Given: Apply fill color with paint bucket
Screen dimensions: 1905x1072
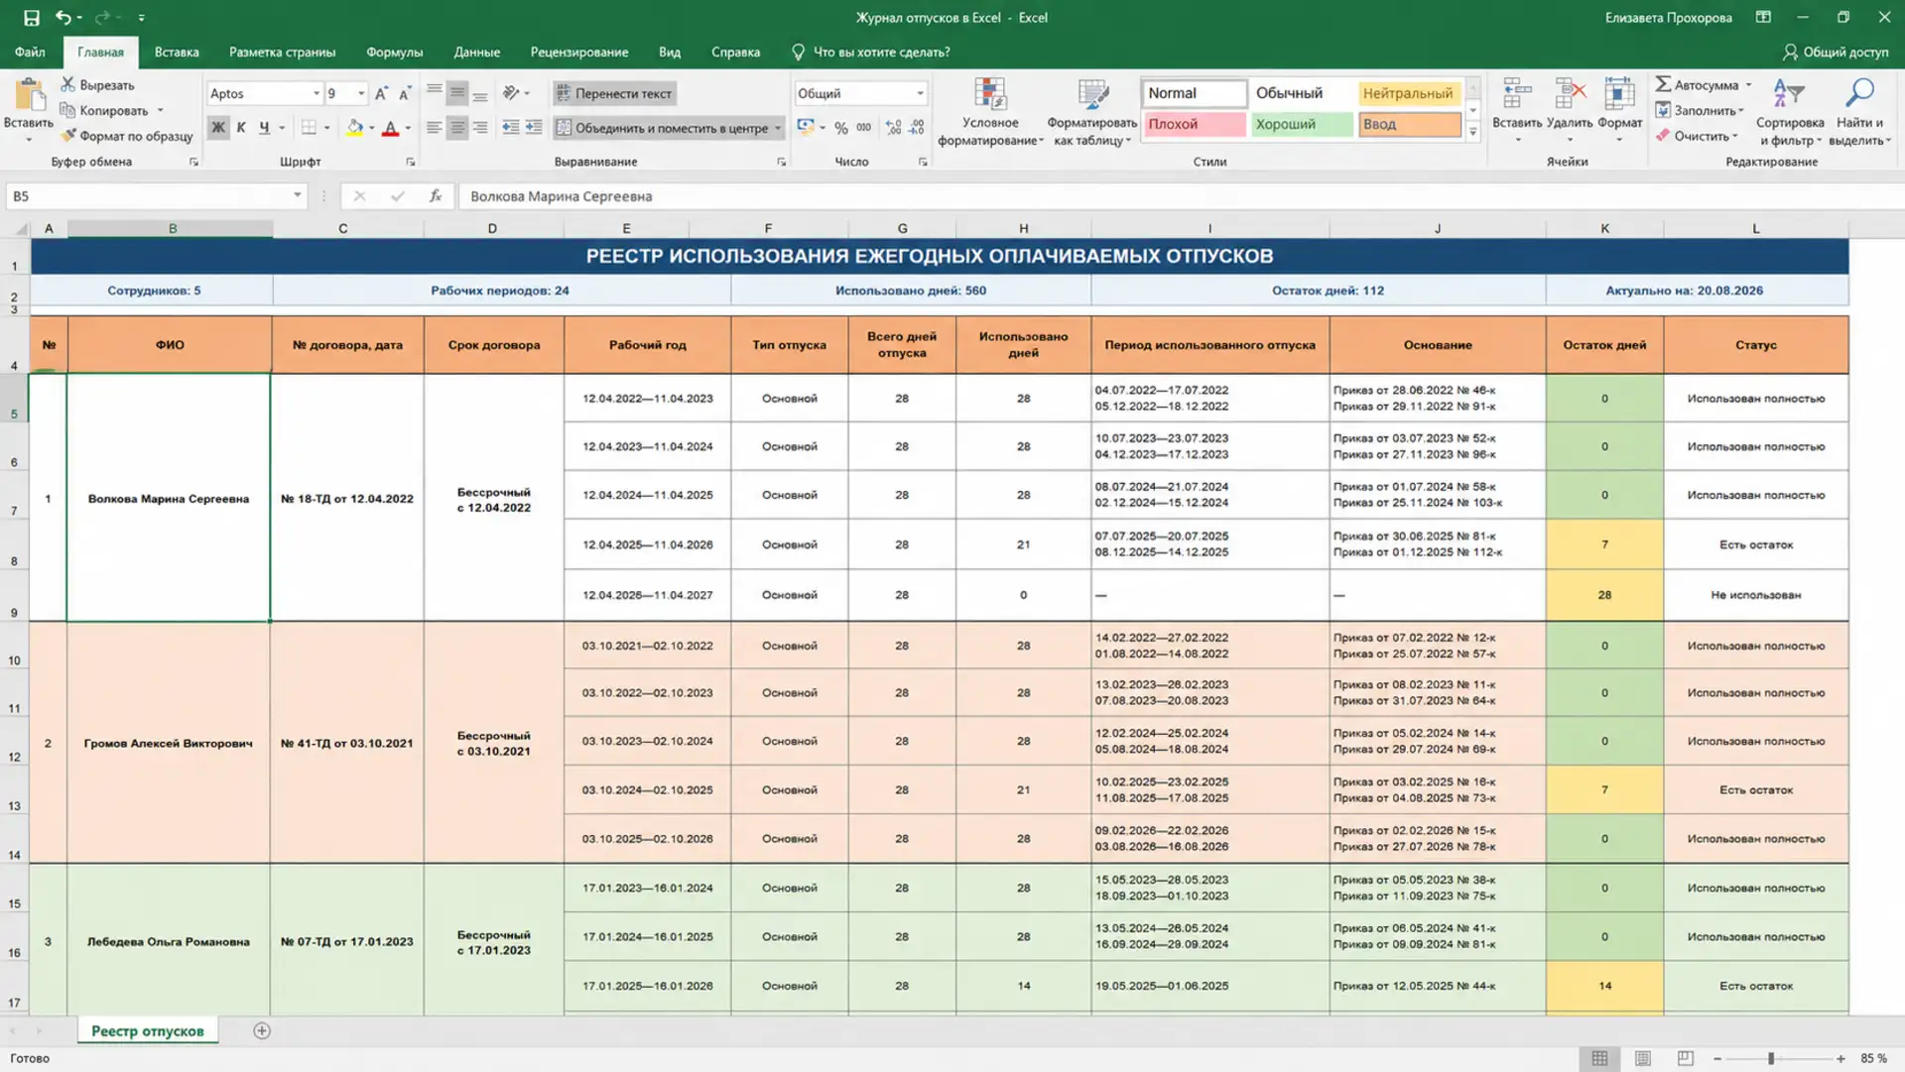Looking at the screenshot, I should 354,127.
